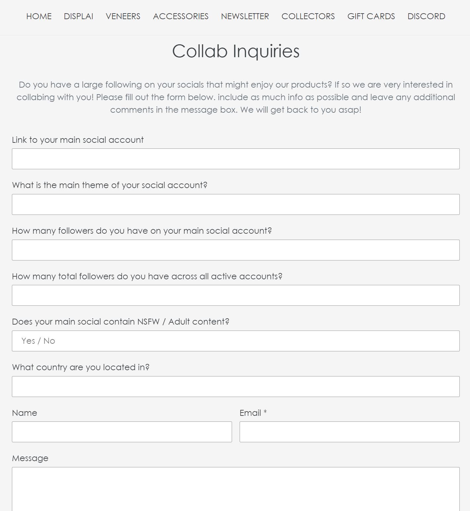Viewport: 470px width, 511px height.
Task: Click the Email input field
Action: pos(349,432)
